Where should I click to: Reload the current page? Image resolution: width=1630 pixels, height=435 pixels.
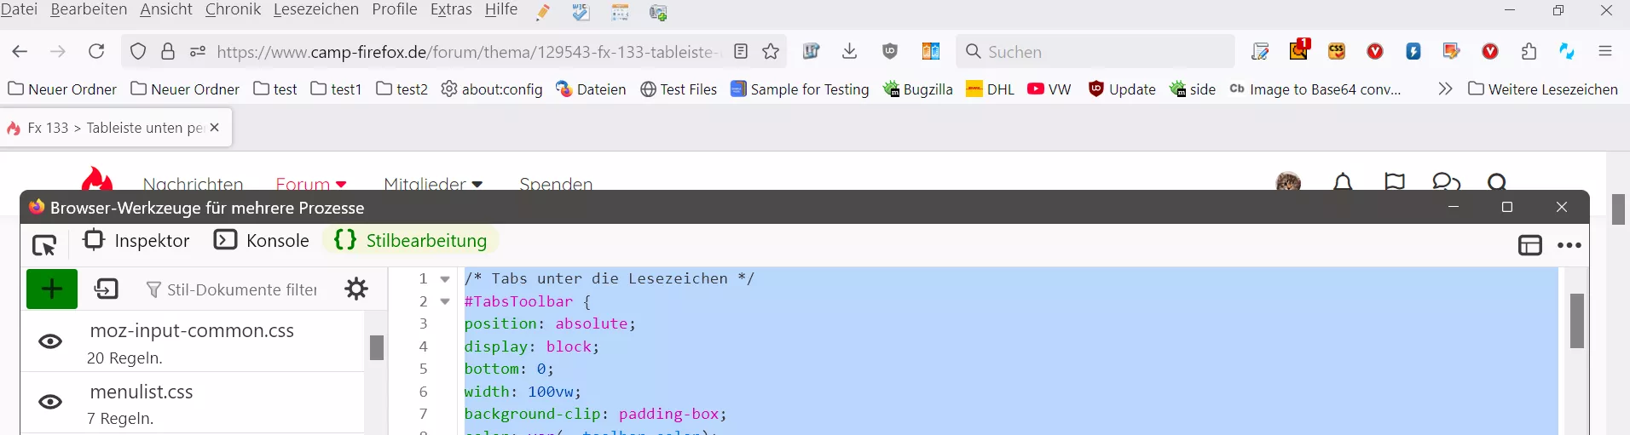pos(96,52)
